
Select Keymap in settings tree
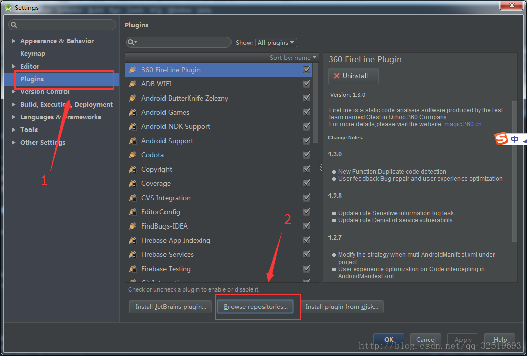point(32,53)
